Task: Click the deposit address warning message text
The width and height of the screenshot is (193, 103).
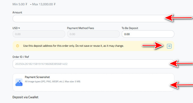Action: (74, 46)
